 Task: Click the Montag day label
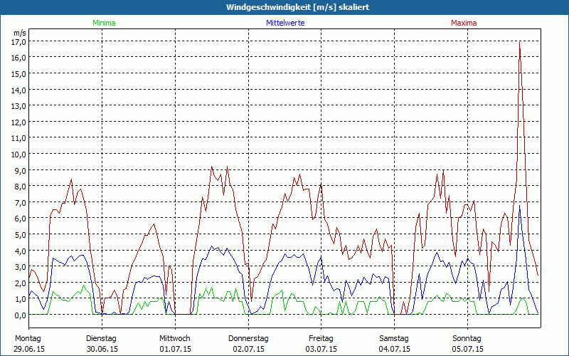coord(28,338)
